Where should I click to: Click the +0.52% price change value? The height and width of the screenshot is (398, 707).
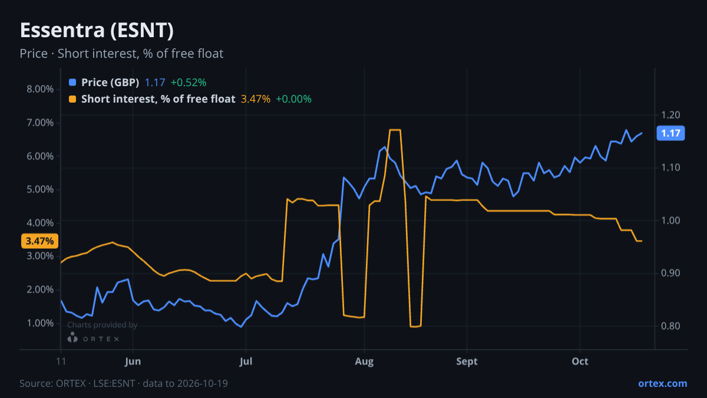pos(189,83)
